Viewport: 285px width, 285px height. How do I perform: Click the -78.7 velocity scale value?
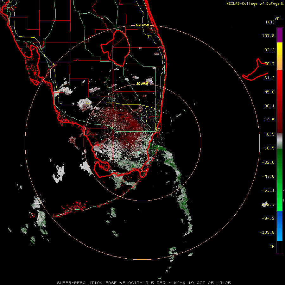pyautogui.click(x=268, y=205)
